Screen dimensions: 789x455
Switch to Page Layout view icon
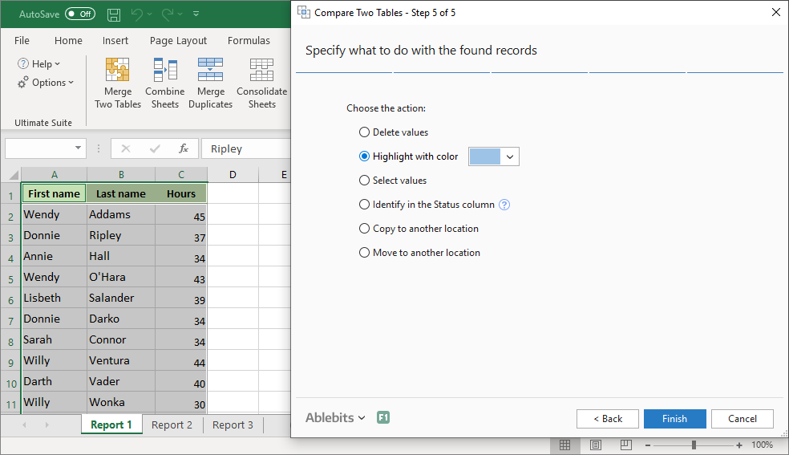point(596,445)
